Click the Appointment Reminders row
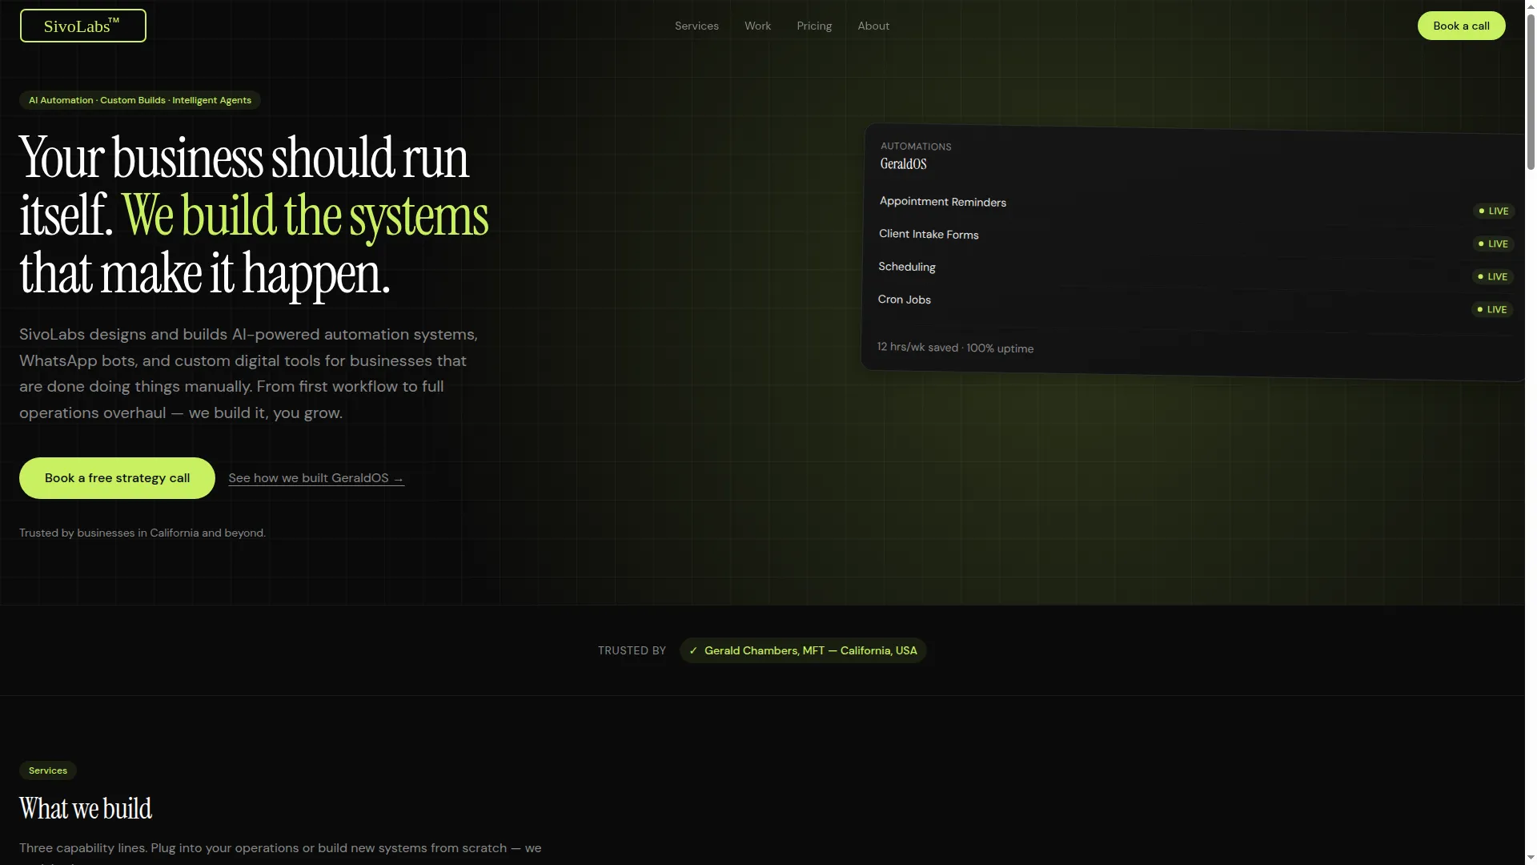Image resolution: width=1537 pixels, height=865 pixels. pos(1196,205)
